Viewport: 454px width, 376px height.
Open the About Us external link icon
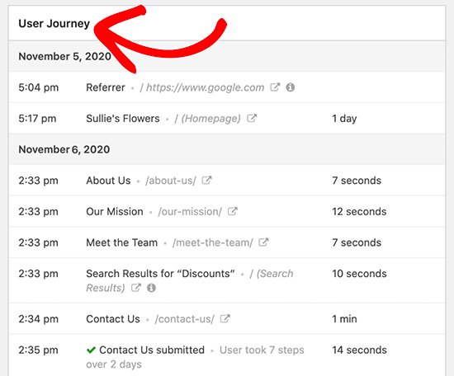coord(206,181)
